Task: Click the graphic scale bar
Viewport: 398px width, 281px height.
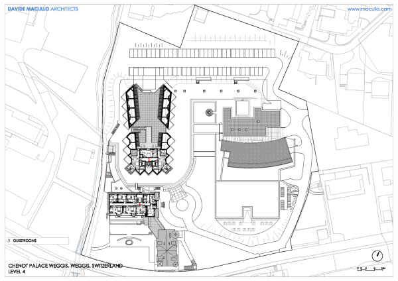Action: point(372,270)
